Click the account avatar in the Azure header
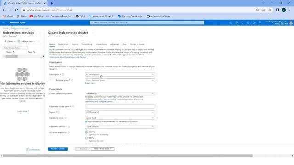This screenshot has height=165, width=294. pos(291,22)
